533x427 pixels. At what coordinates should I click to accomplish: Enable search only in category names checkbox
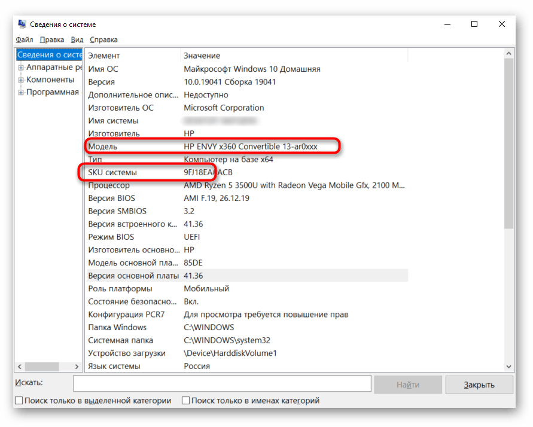(185, 401)
